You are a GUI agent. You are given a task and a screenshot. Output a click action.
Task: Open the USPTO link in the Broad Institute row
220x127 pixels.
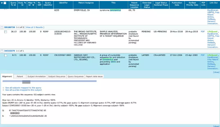(211, 36)
